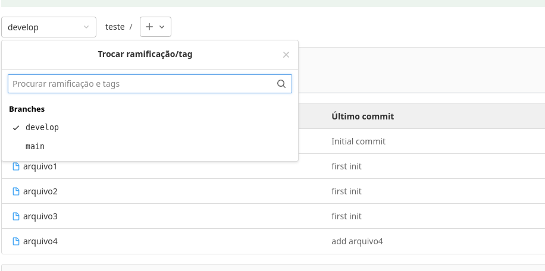Click the file icon next to arquivo3
The image size is (545, 271).
coord(16,216)
